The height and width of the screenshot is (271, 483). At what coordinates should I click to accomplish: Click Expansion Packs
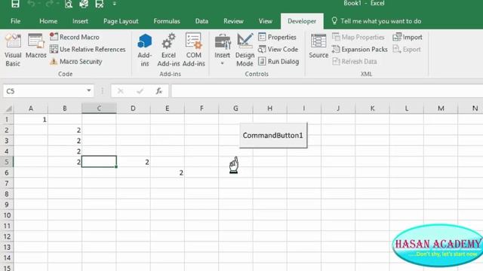pos(359,49)
